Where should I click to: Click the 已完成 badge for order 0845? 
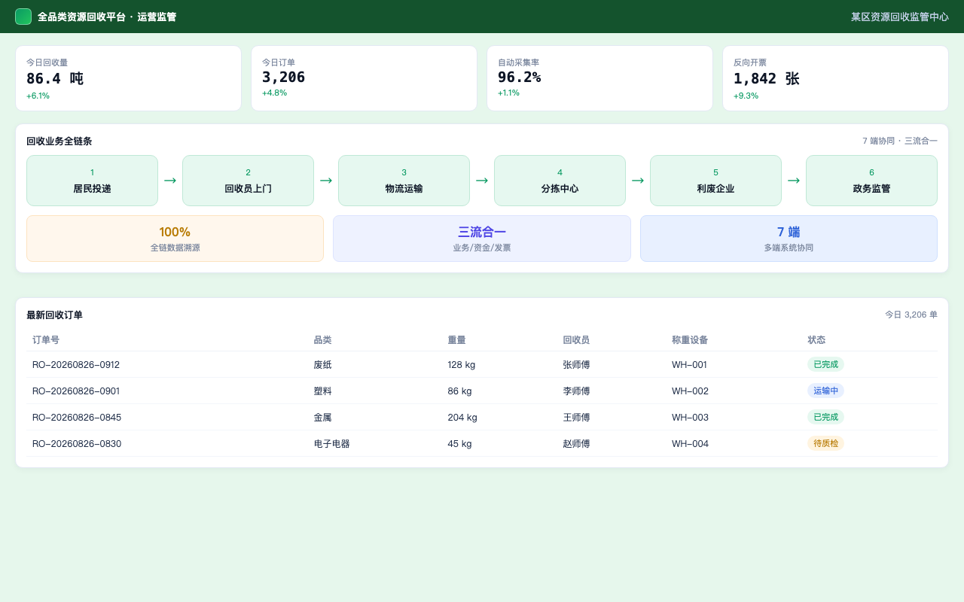click(825, 417)
